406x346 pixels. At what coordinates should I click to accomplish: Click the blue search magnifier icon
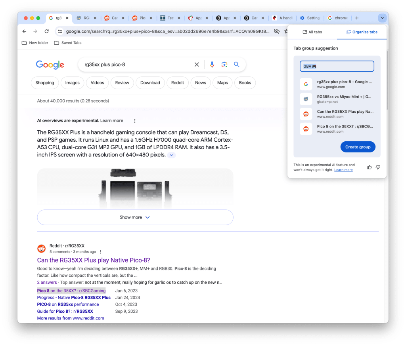pos(237,65)
